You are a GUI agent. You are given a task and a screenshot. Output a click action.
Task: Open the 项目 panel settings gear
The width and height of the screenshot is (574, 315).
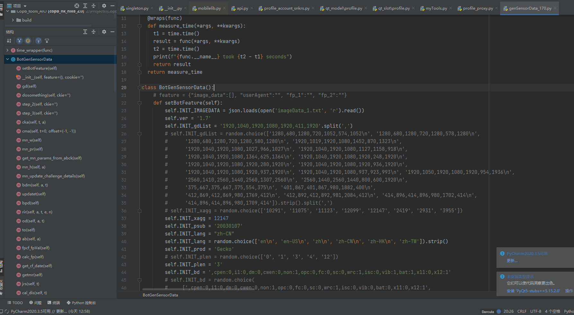(104, 5)
